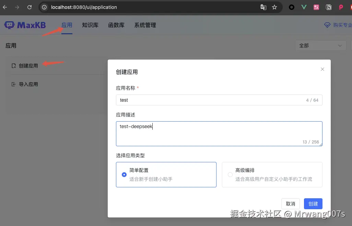352x226 pixels.
Task: Click the 应用 page heading
Action: [11, 46]
